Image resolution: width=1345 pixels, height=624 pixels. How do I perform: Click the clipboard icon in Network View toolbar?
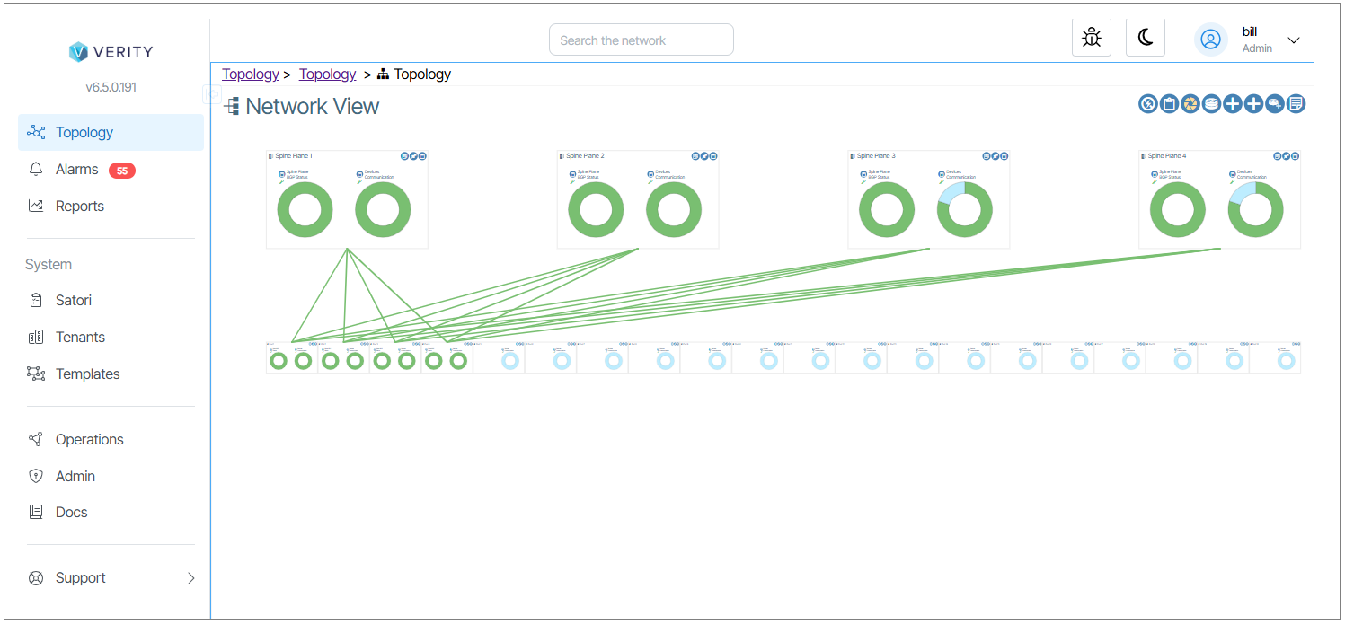tap(1169, 104)
